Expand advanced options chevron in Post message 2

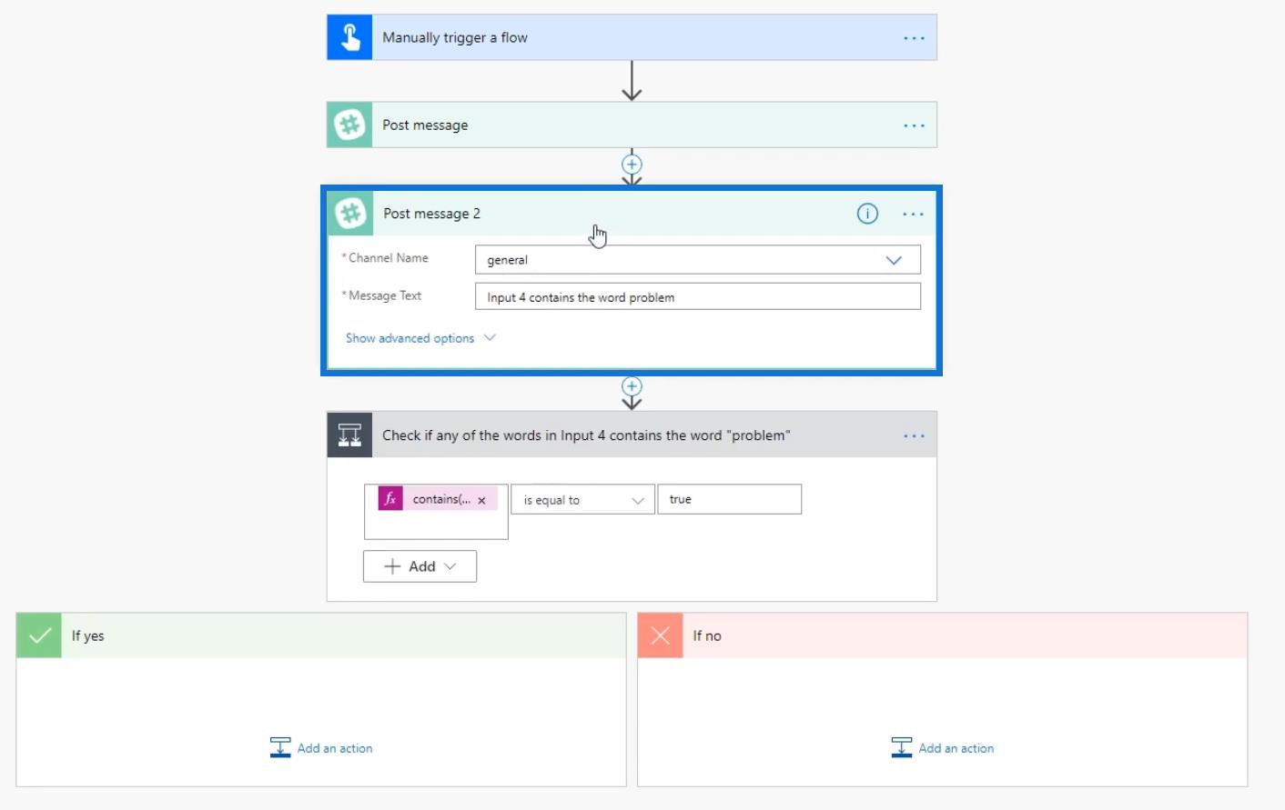pos(490,337)
